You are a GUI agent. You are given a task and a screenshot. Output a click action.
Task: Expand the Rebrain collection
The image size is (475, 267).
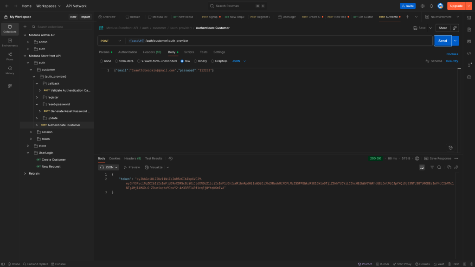tap(25, 173)
